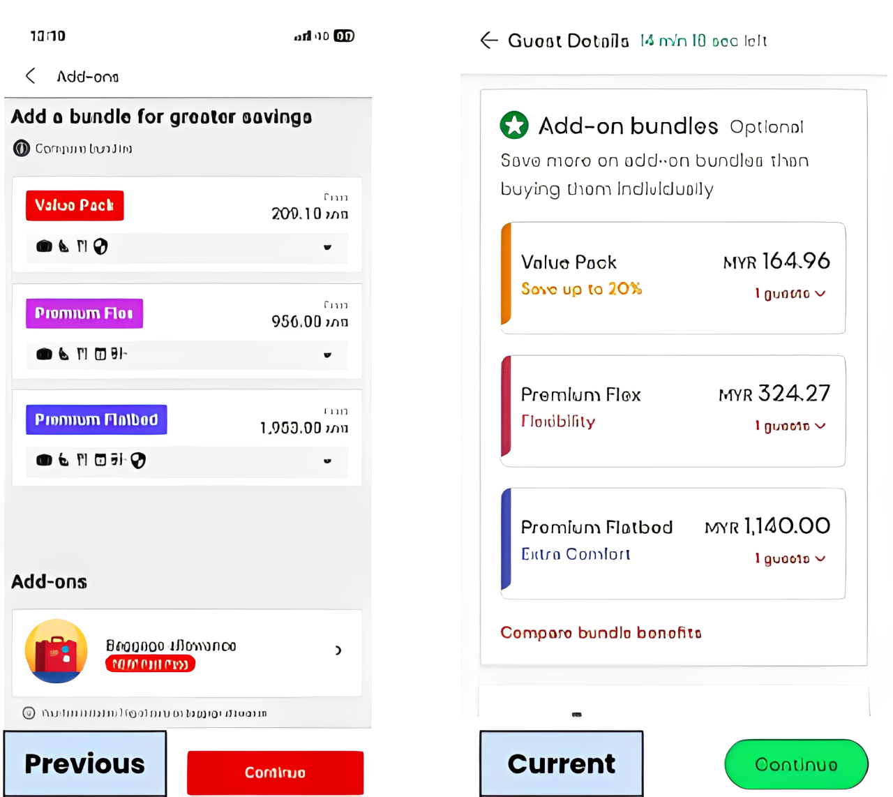Tap the compare bundles icon in left panel
Viewport: 893px width, 797px height.
pyautogui.click(x=22, y=149)
